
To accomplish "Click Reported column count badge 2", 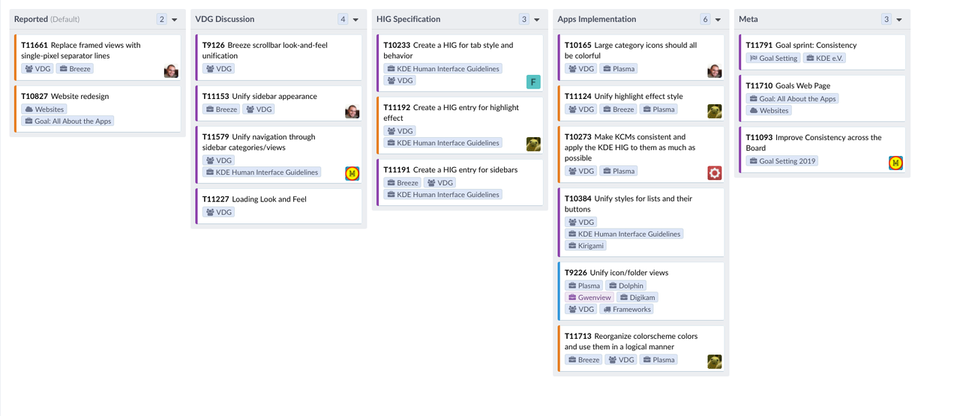I will pos(162,19).
